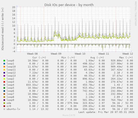Click the 'Week 09' x-axis label
138x118 pixels.
pos(56,54)
